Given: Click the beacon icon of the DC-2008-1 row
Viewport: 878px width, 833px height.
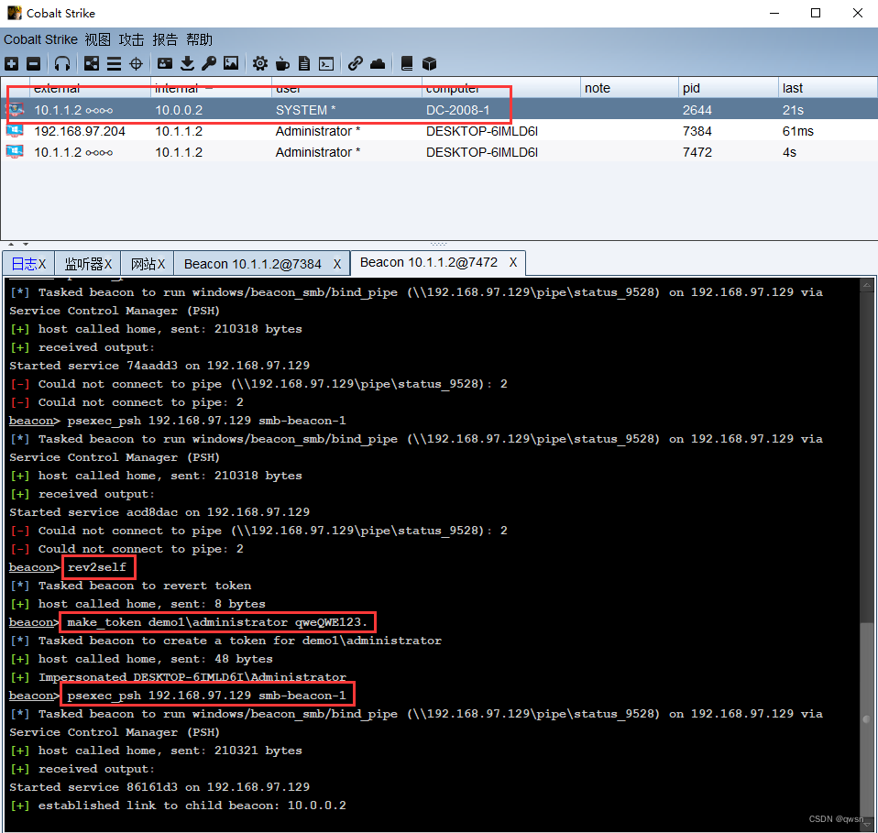Looking at the screenshot, I should coord(15,110).
